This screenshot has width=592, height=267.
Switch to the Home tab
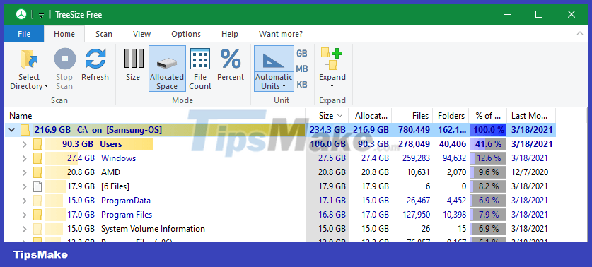(64, 34)
